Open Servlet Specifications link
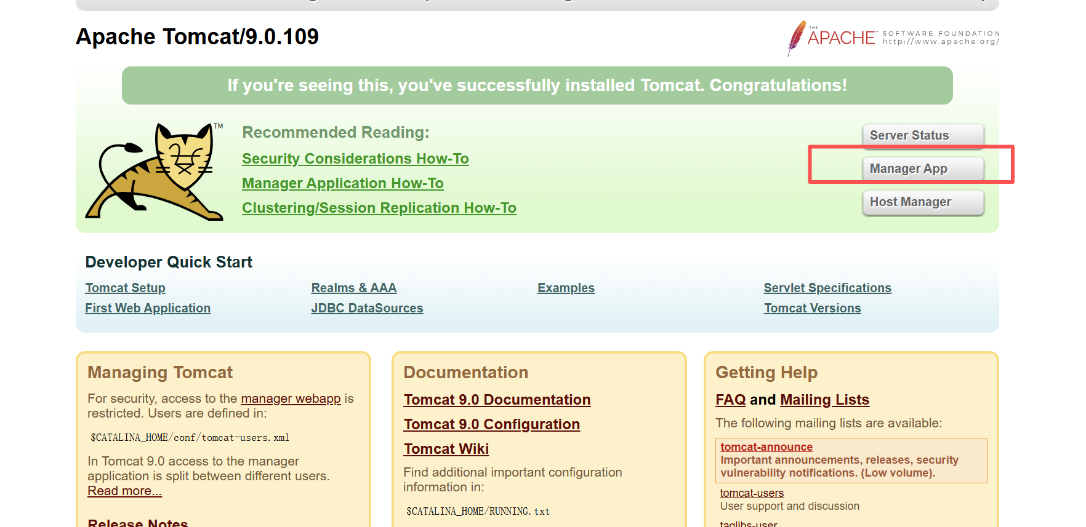 827,288
